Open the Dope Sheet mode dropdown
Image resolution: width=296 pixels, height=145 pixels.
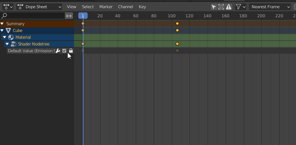(x=39, y=7)
